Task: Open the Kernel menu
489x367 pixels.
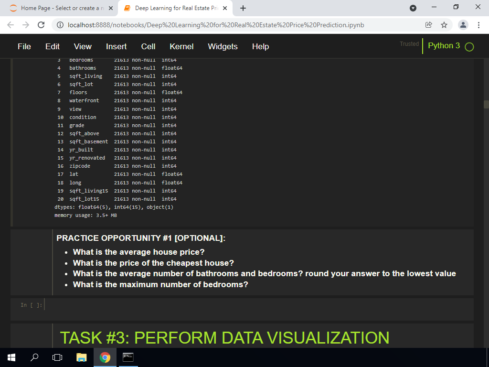Action: pyautogui.click(x=181, y=46)
